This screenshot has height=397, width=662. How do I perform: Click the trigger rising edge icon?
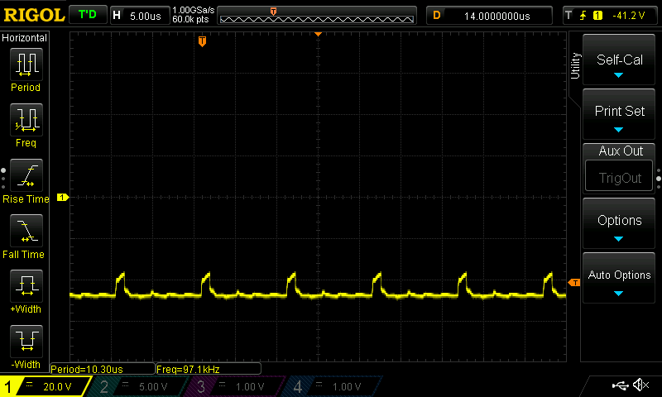coord(583,16)
